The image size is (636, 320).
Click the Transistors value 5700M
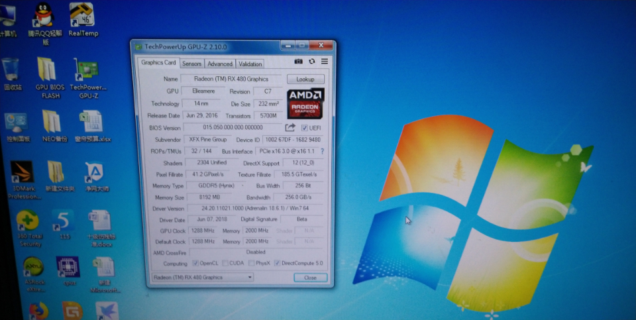(x=268, y=116)
